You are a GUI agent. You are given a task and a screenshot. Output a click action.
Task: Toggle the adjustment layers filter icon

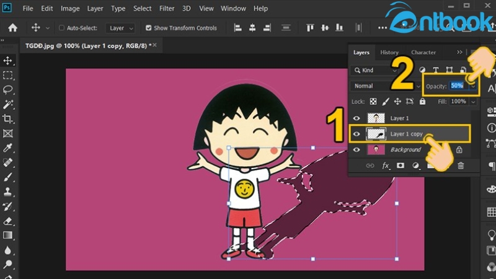[422, 70]
